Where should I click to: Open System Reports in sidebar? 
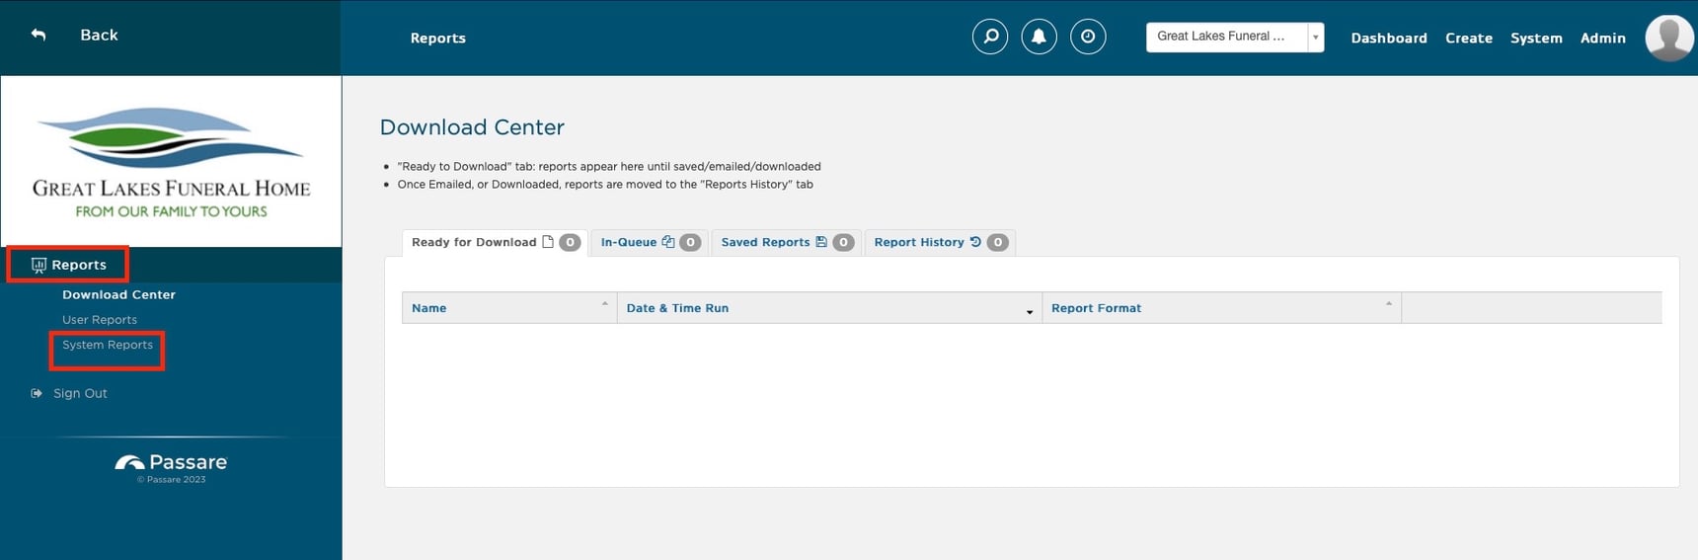coord(108,345)
